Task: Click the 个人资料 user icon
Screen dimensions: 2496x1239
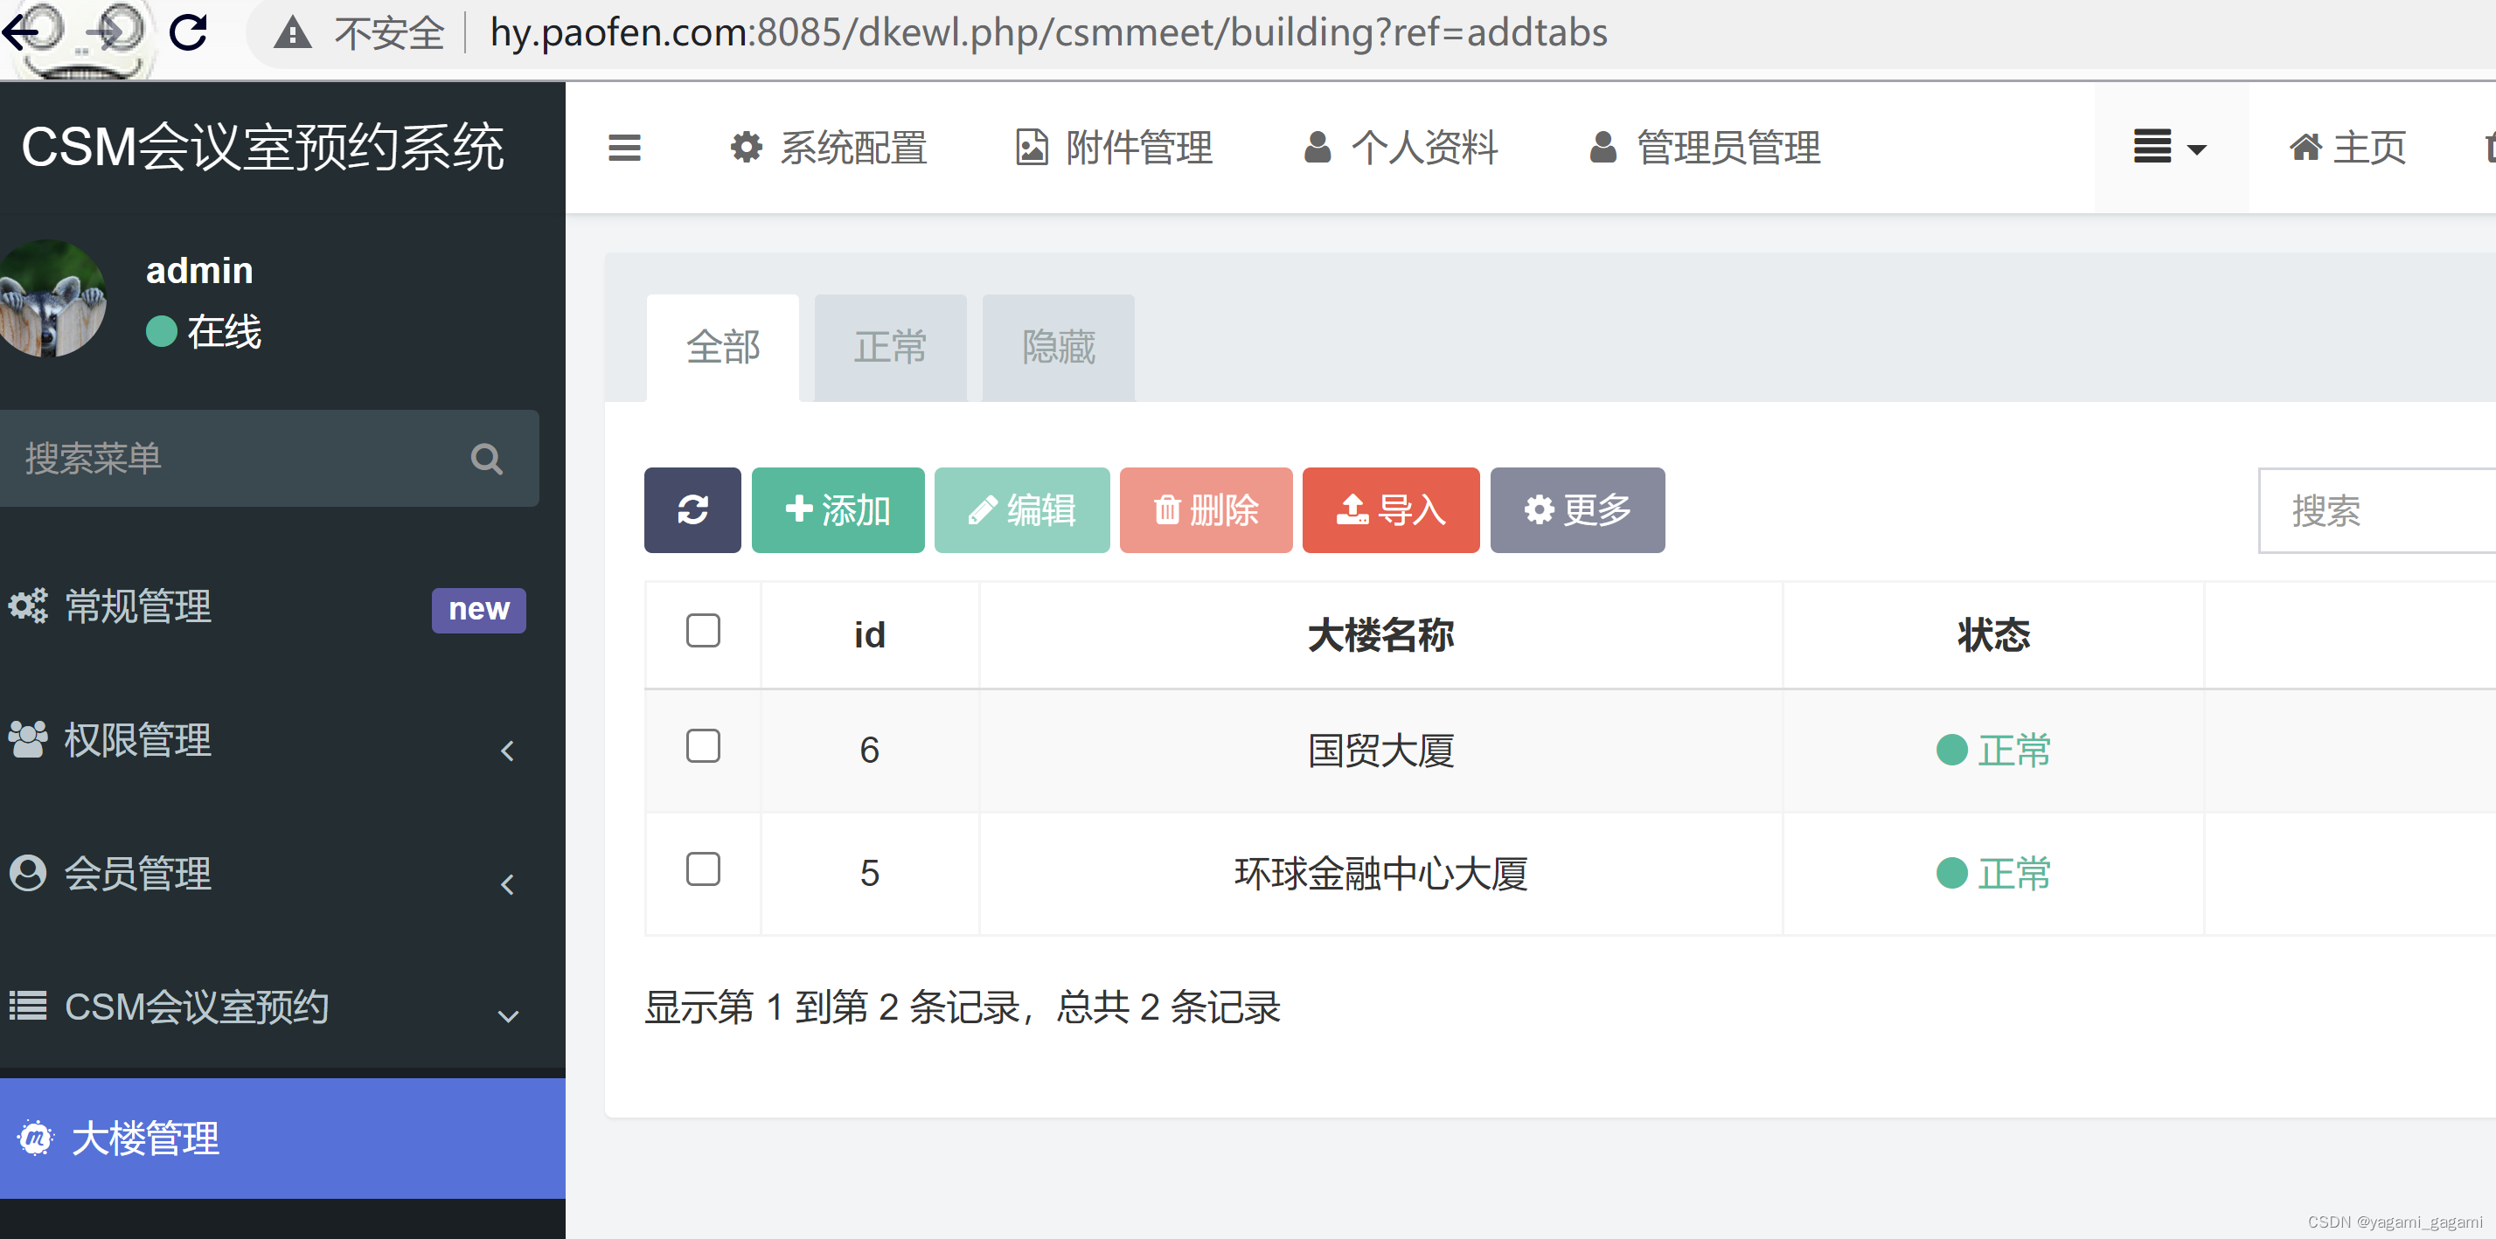Action: 1318,148
